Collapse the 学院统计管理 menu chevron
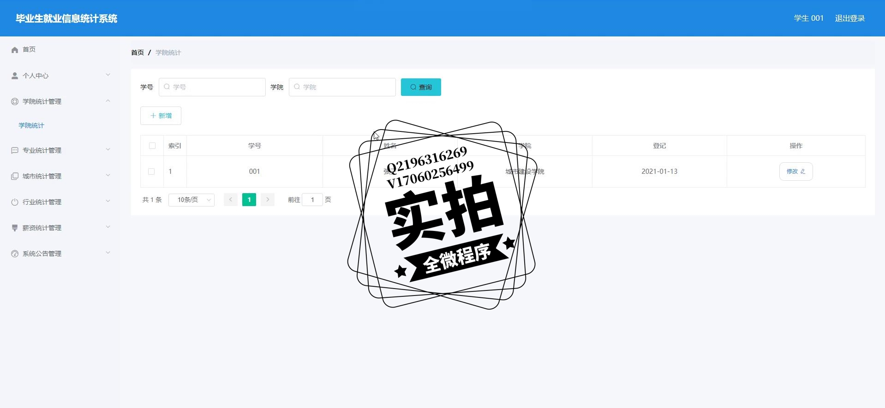 pyautogui.click(x=108, y=101)
